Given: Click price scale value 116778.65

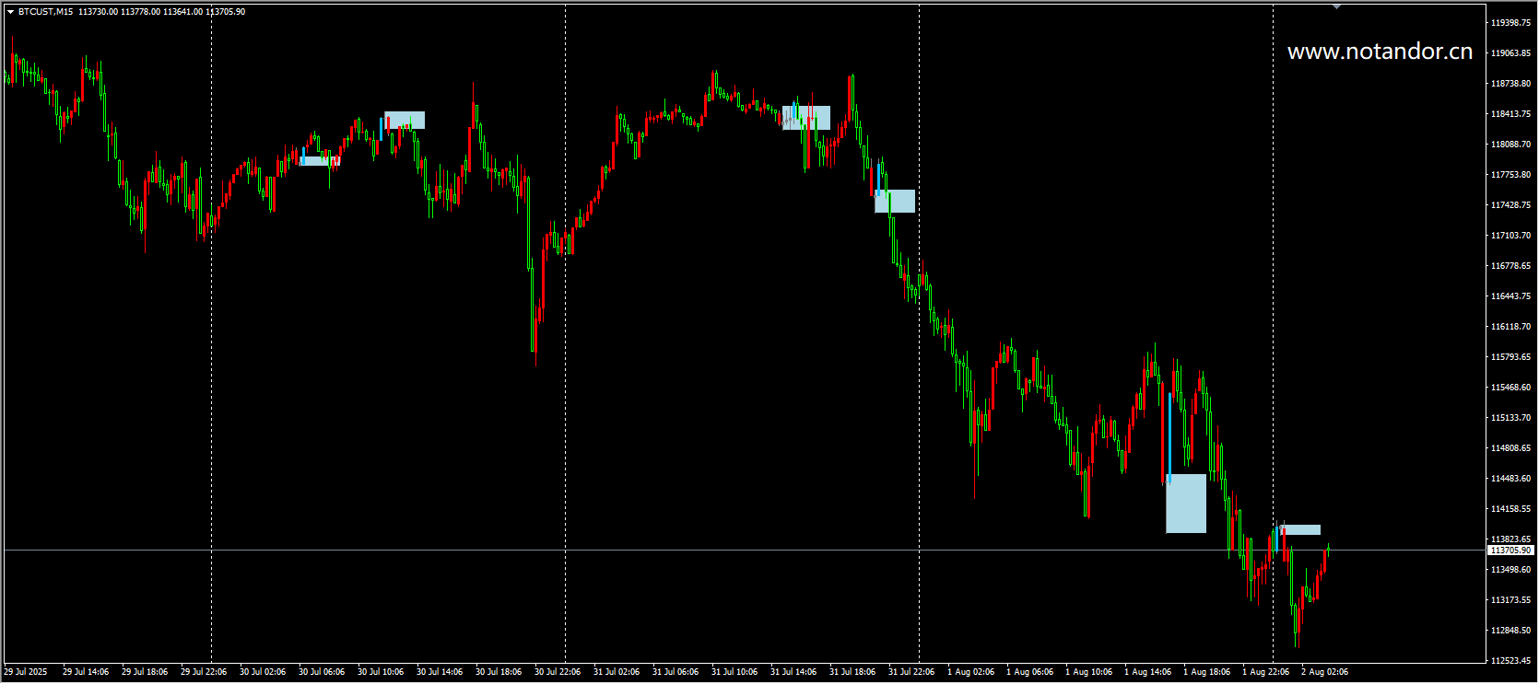Looking at the screenshot, I should [1510, 265].
